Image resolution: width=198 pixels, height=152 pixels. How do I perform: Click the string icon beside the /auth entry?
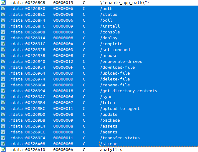(3, 9)
